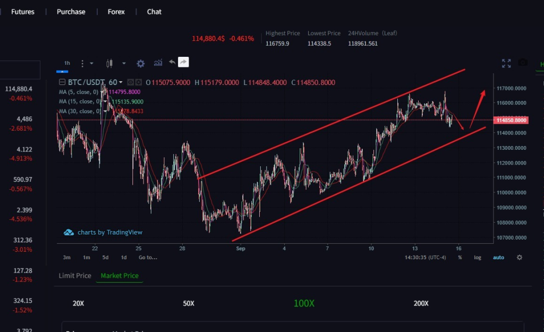The height and width of the screenshot is (332, 544).
Task: Click the Go to... date button
Action: point(148,258)
